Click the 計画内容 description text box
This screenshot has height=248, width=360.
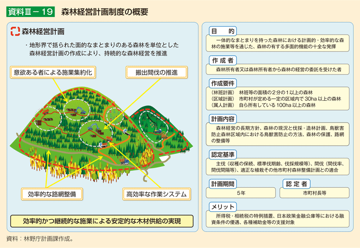pos(278,134)
